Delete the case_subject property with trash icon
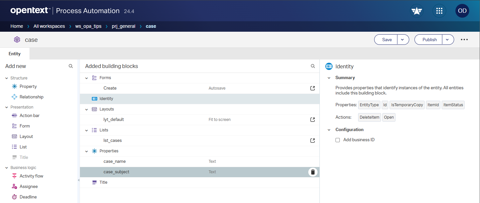Screen dimensions: 480x203 point(313,172)
